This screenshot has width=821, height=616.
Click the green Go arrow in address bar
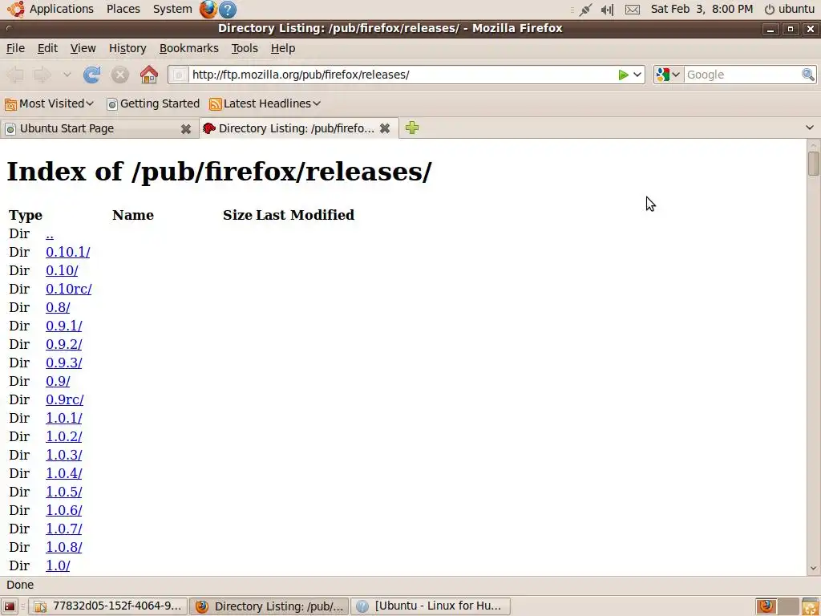pyautogui.click(x=623, y=75)
